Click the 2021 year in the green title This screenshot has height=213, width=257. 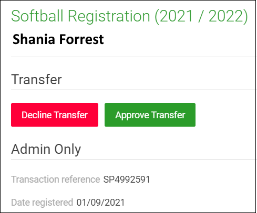coord(176,16)
